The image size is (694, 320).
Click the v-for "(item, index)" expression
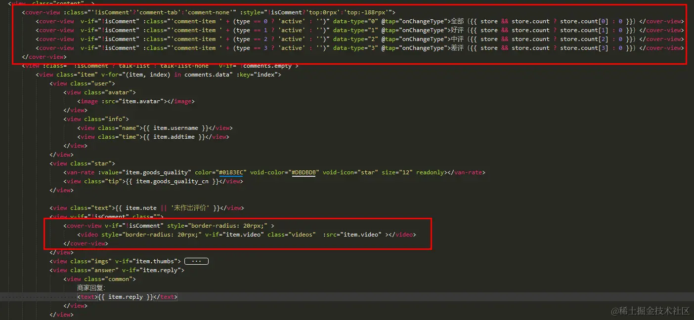point(148,75)
